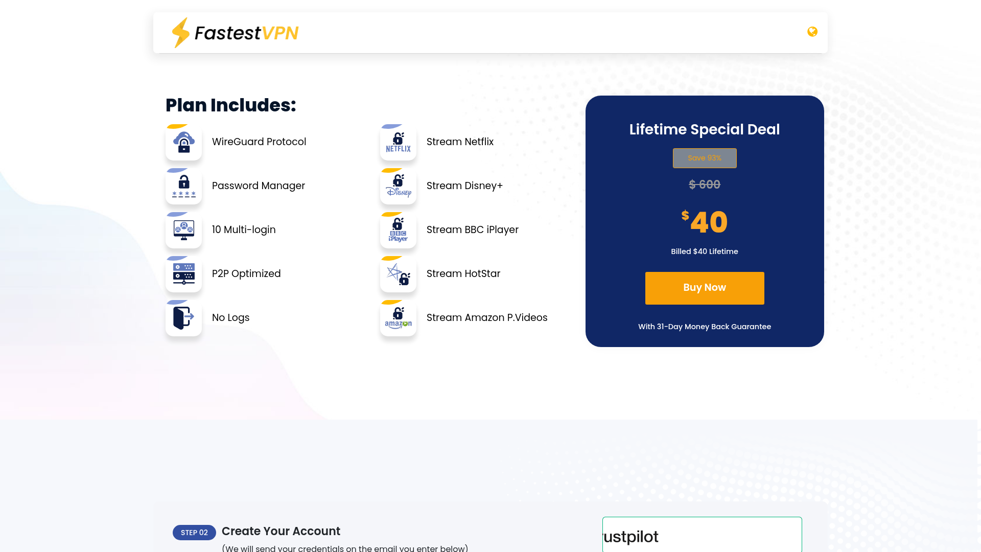Open the globe language selector icon
This screenshot has width=981, height=552.
(812, 32)
